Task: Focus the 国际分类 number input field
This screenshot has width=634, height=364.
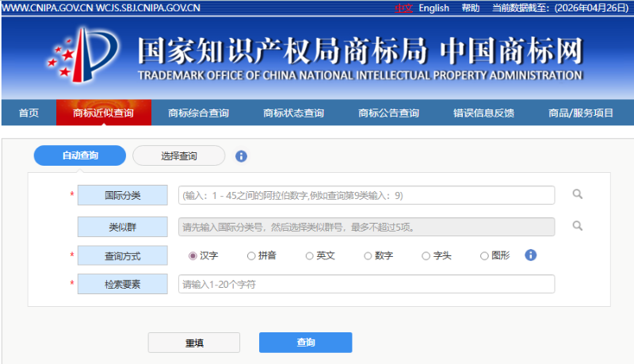Action: [x=366, y=195]
